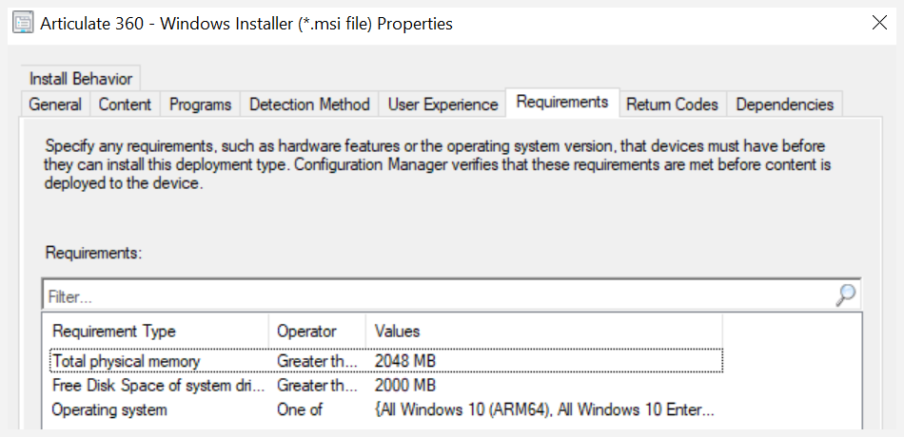Screen dimensions: 904x437
Task: Go to the Detection Method tab
Action: click(x=309, y=104)
